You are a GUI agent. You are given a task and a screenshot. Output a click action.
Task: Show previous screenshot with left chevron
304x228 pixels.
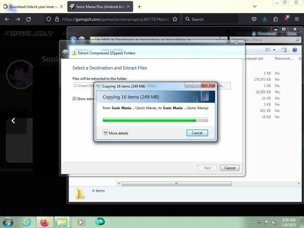pyautogui.click(x=13, y=121)
